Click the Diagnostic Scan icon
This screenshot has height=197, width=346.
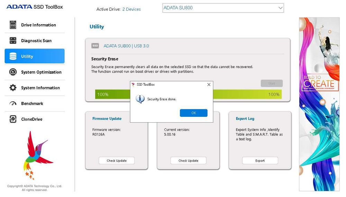click(x=13, y=40)
